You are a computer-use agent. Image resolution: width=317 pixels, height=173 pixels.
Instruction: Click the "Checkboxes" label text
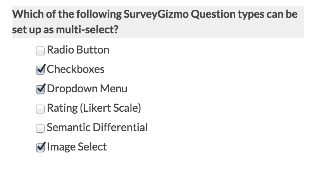[x=76, y=69]
